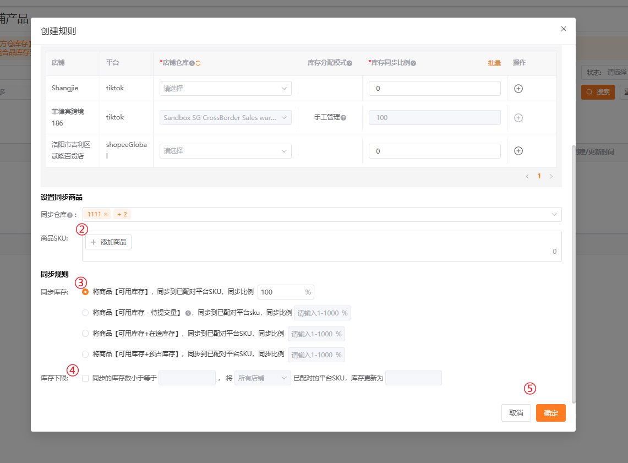Open 店铺仓库 dropdown for 洛阳市吉利区 store
This screenshot has width=628, height=463.
(226, 151)
